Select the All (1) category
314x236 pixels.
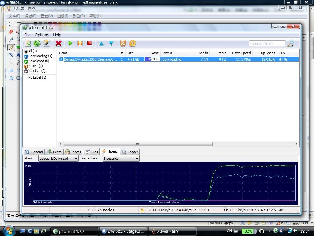30,51
